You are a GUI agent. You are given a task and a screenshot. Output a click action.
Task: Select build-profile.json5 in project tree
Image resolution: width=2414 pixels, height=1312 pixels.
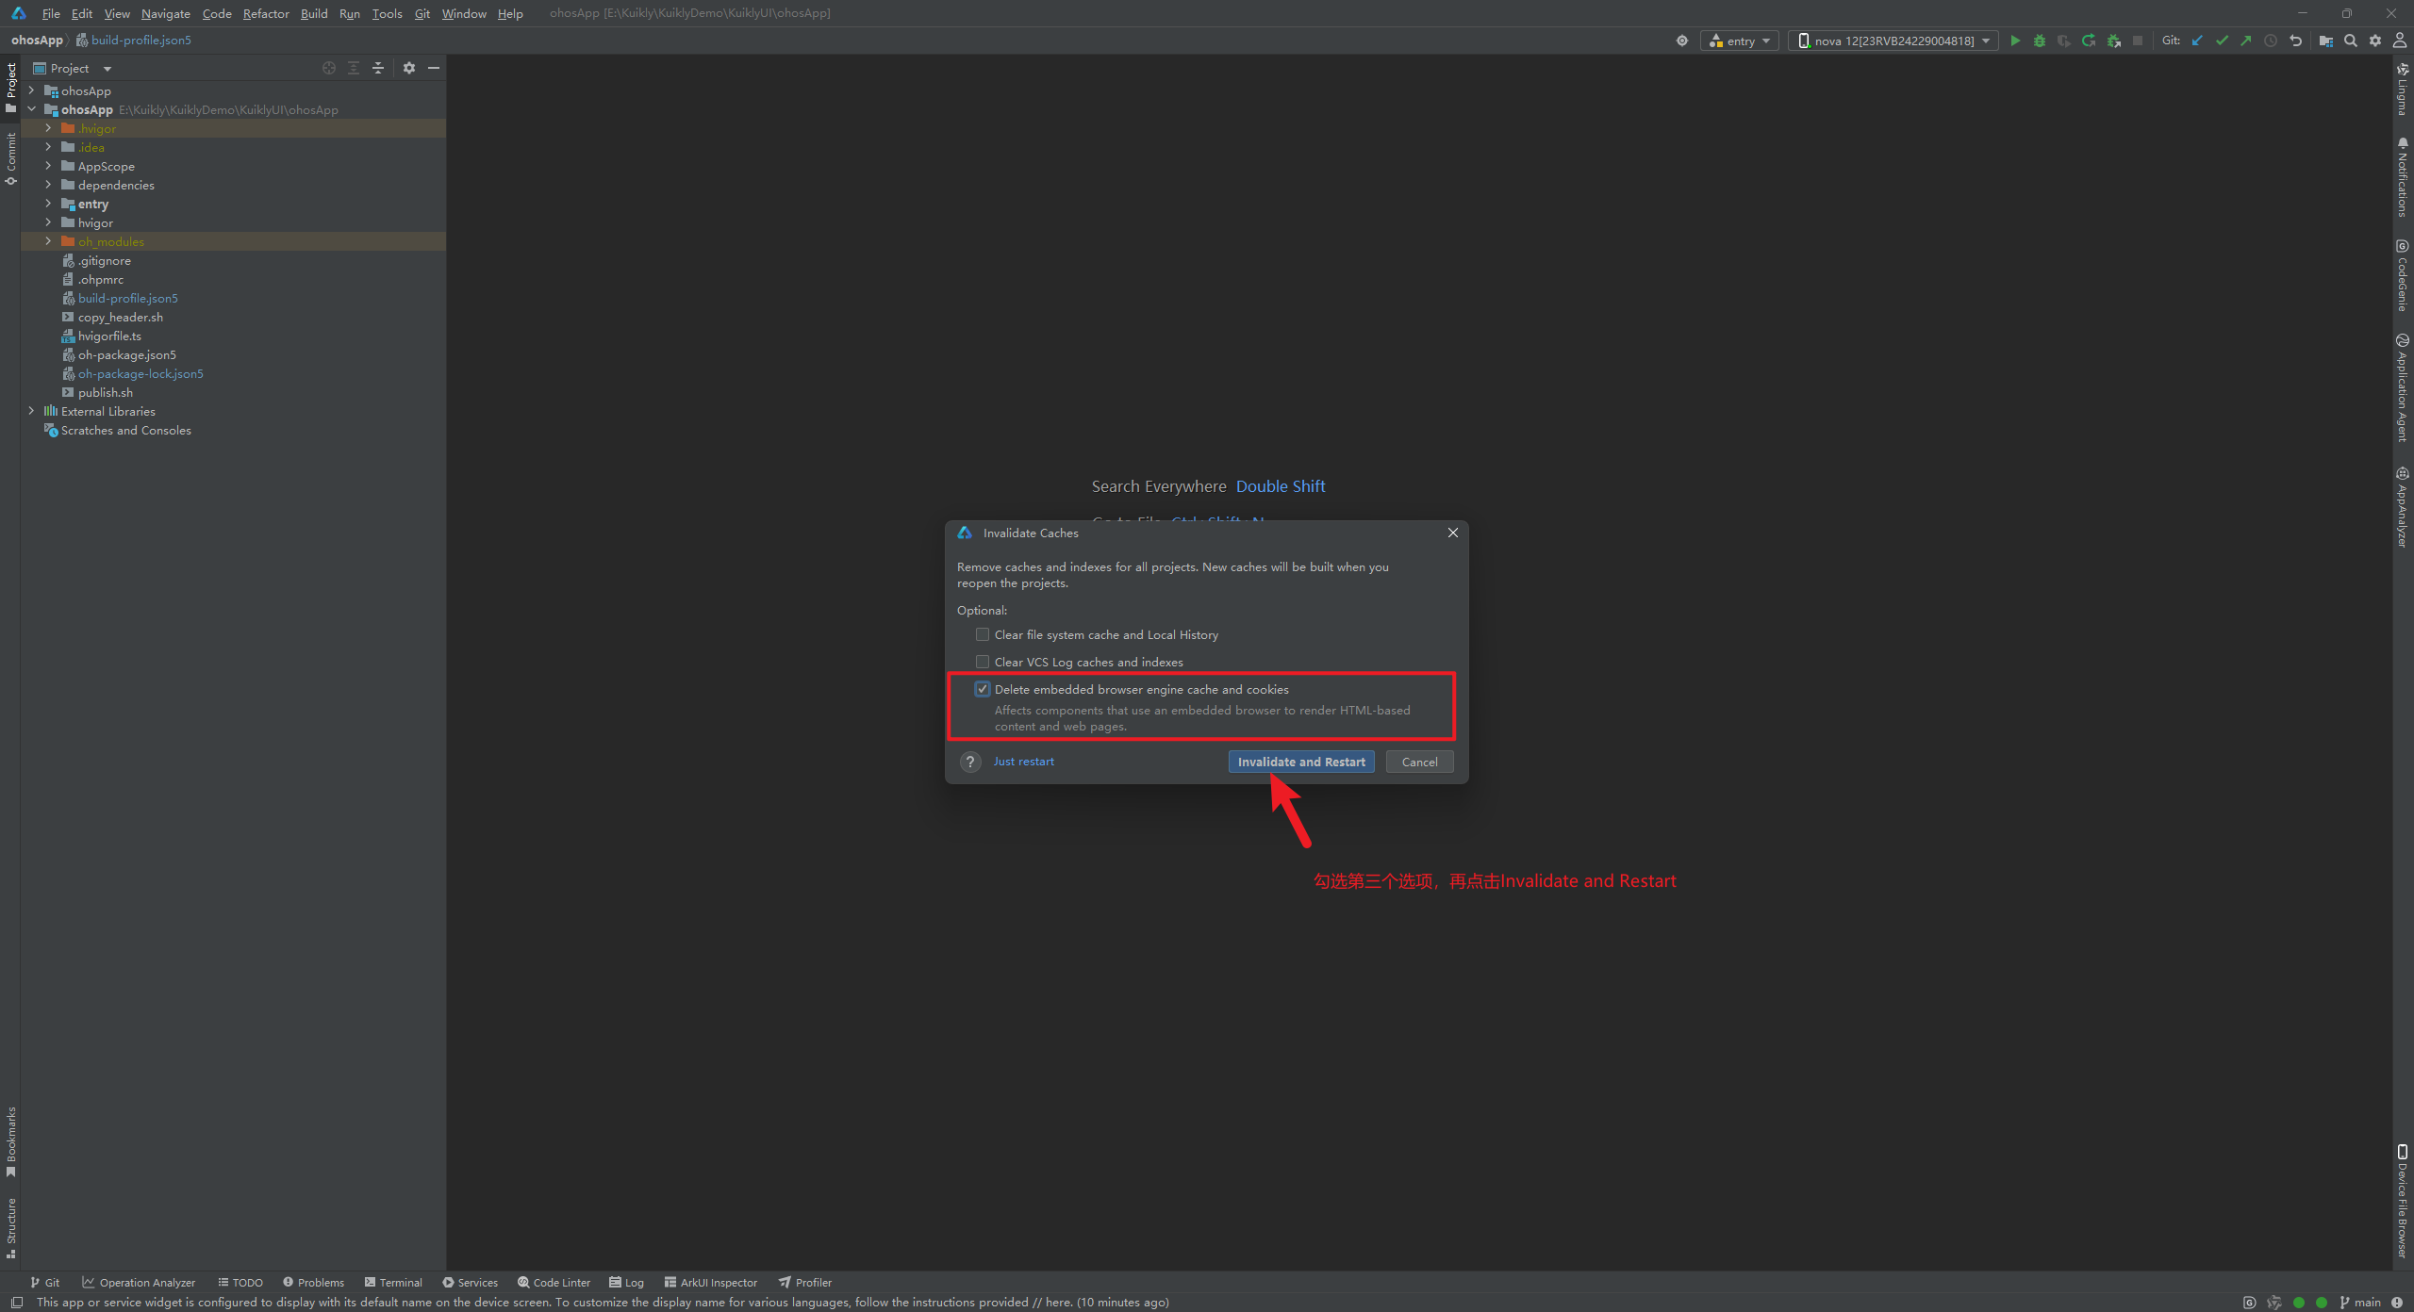(127, 298)
